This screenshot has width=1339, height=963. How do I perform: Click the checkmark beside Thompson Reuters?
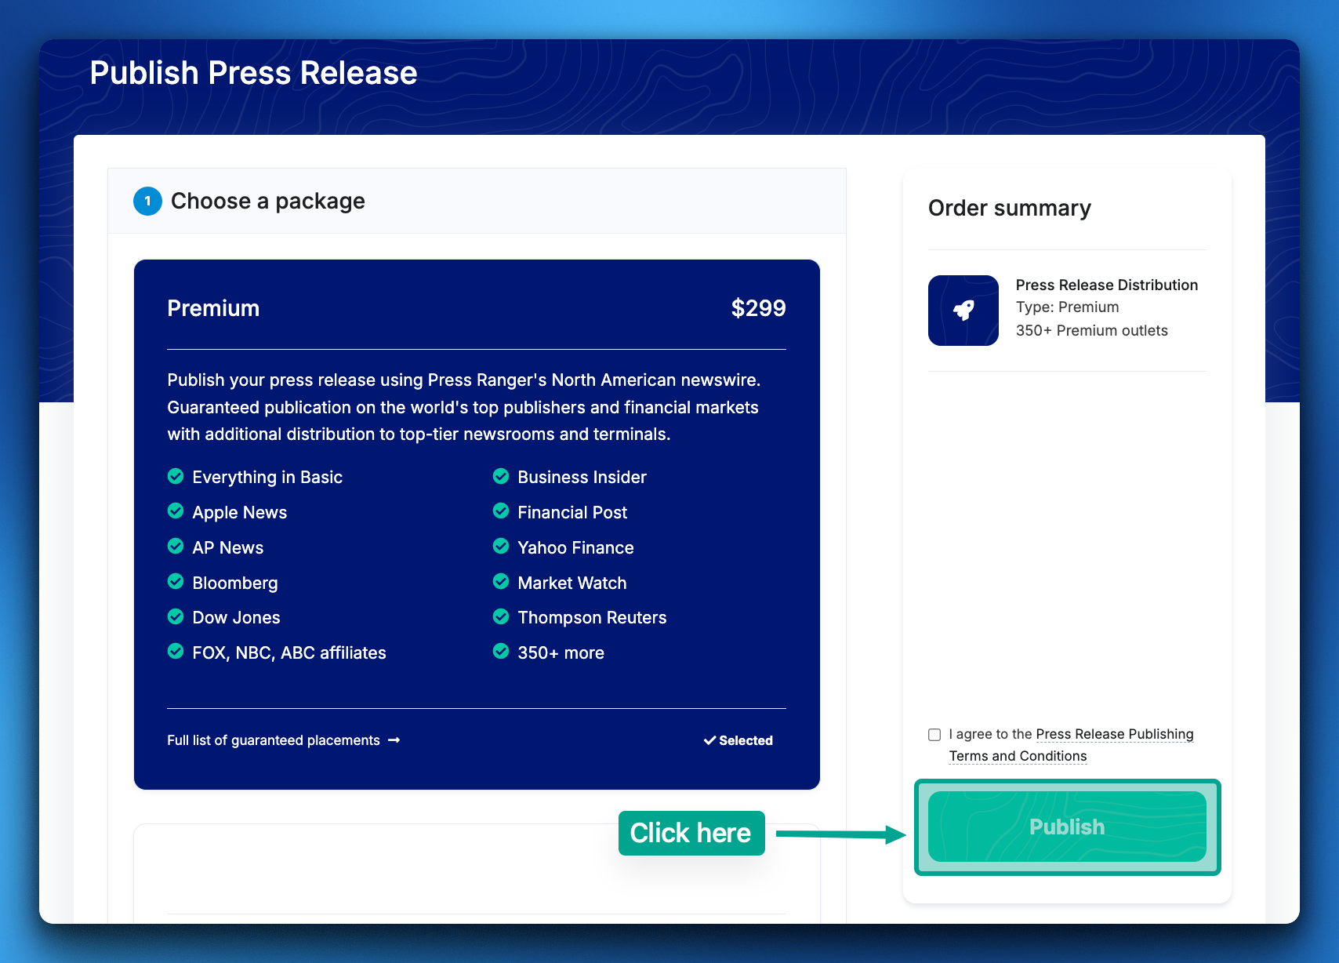[x=501, y=616]
